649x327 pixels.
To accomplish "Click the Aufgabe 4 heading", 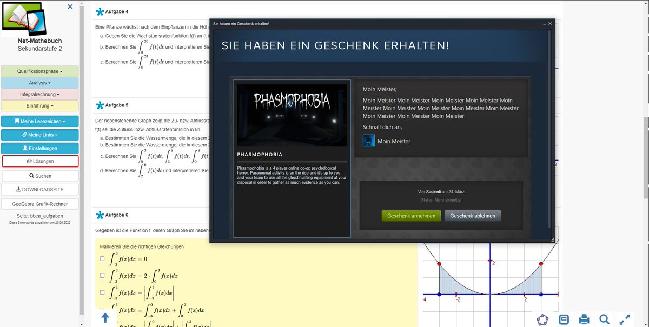I will [x=117, y=11].
